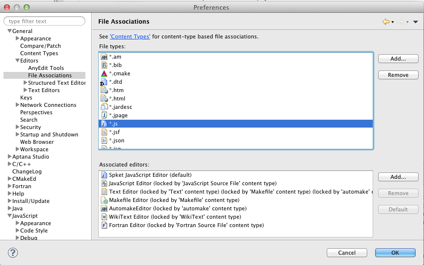Click the WikiText Editor W icon
This screenshot has width=424, height=265.
pos(104,217)
